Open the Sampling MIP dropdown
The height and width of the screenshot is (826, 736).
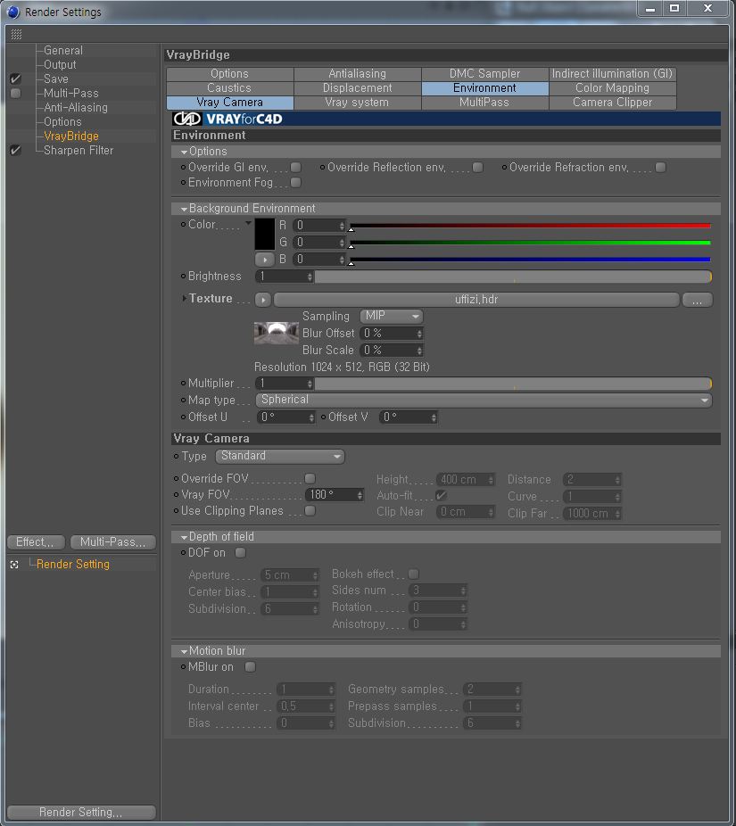click(392, 316)
